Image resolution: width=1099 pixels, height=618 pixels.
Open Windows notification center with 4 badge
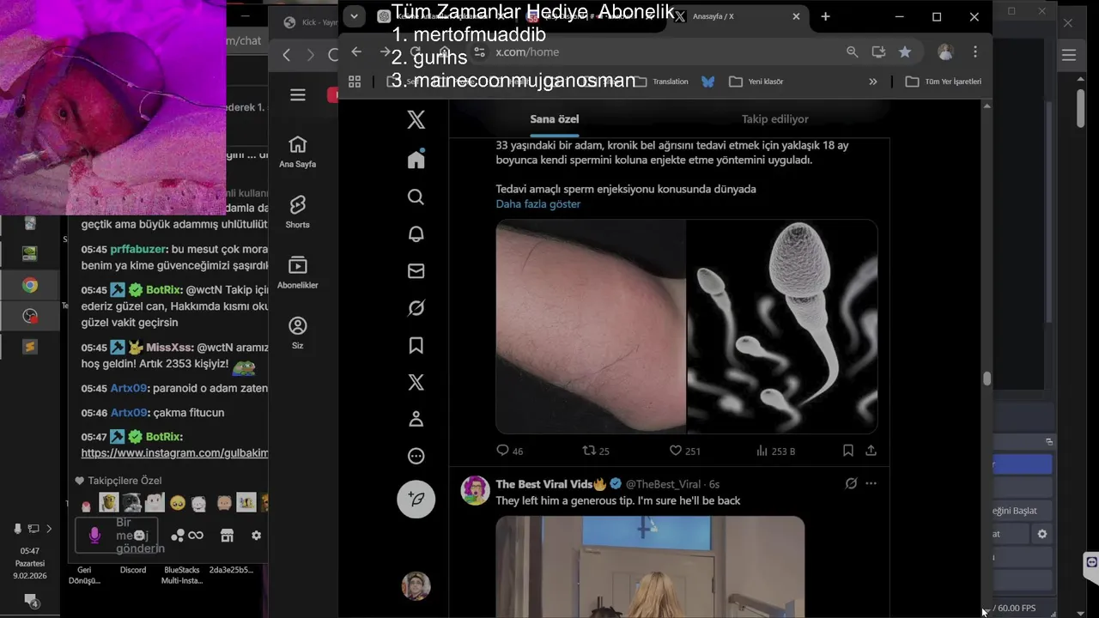tap(31, 601)
